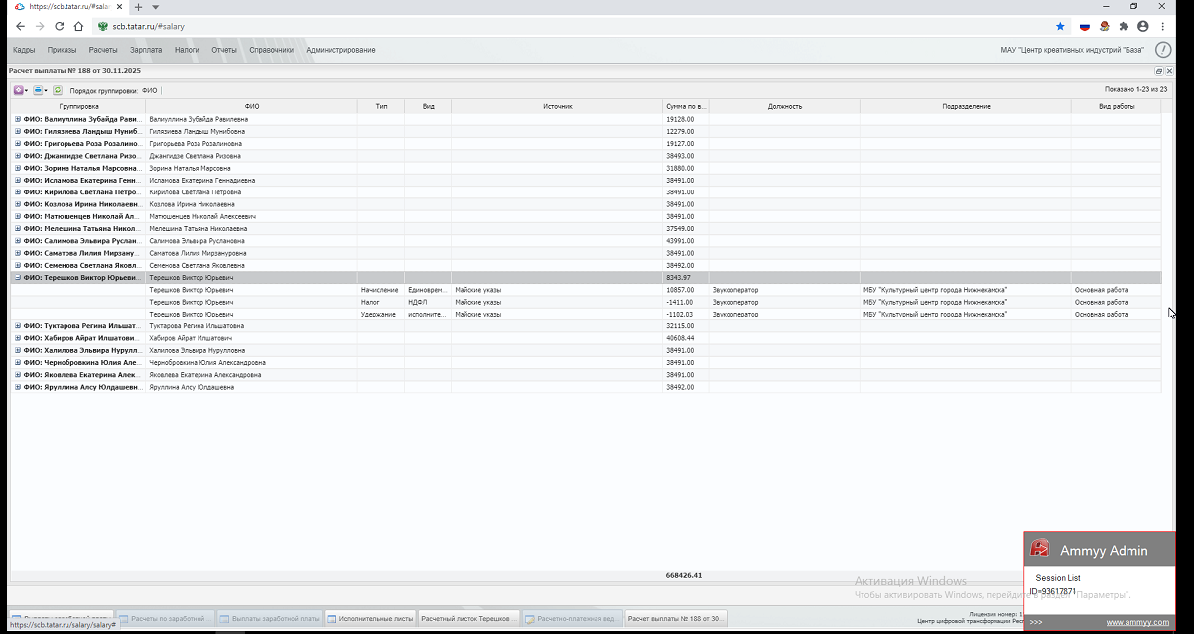Viewport: 1194px width, 634px height.
Task: Bookmark page with blue star icon
Action: pos(1060,26)
